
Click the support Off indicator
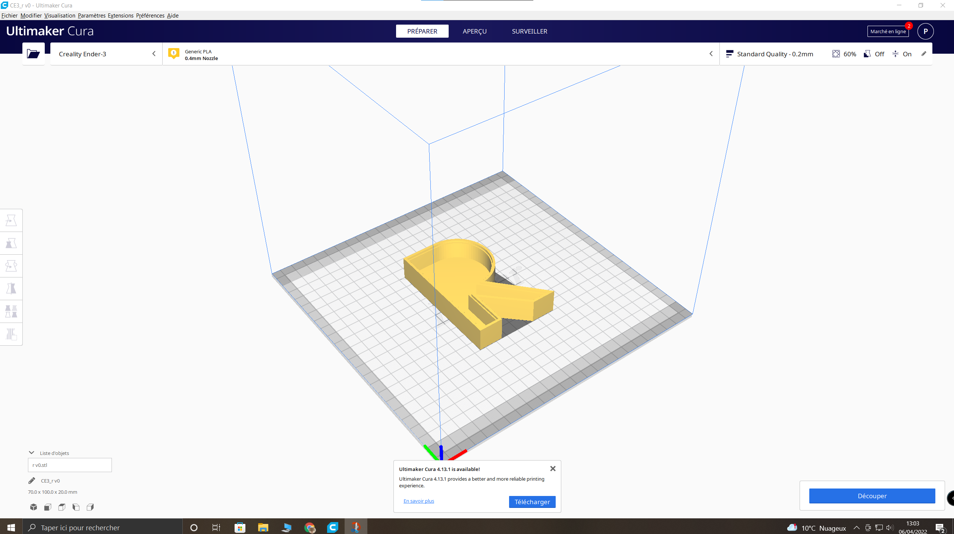(874, 54)
